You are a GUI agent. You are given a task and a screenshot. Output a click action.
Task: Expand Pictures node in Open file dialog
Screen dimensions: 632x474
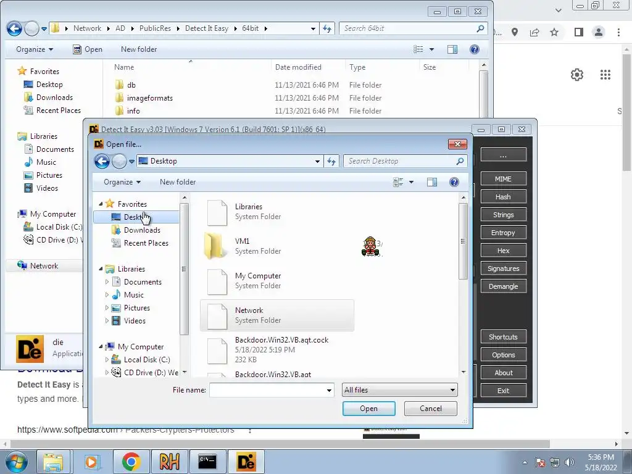[107, 308]
